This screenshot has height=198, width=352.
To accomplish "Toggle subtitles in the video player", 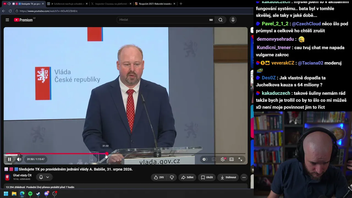I will (x=214, y=159).
